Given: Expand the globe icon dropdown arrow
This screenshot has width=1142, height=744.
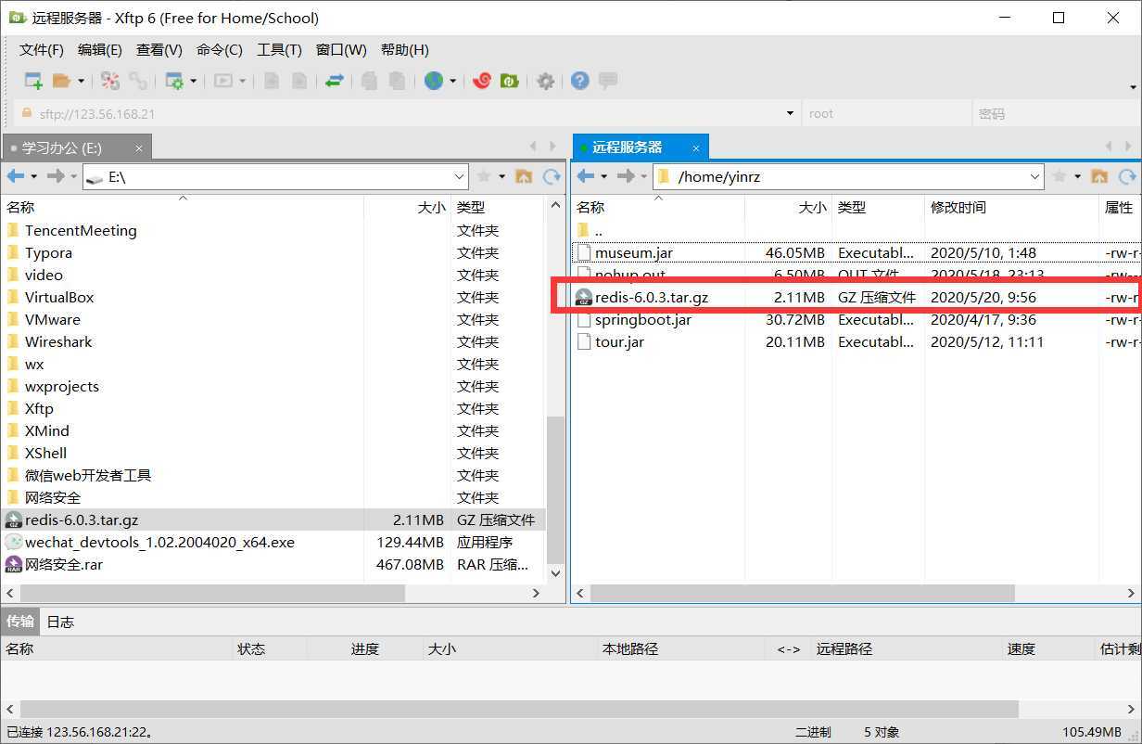Looking at the screenshot, I should [453, 81].
